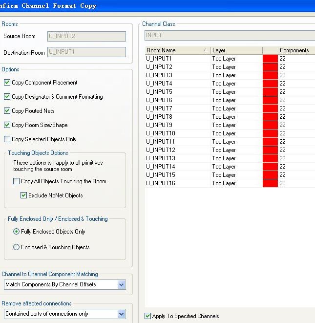Viewport: 315px width, 323px height.
Task: Click the Source Room field
Action: 86,37
